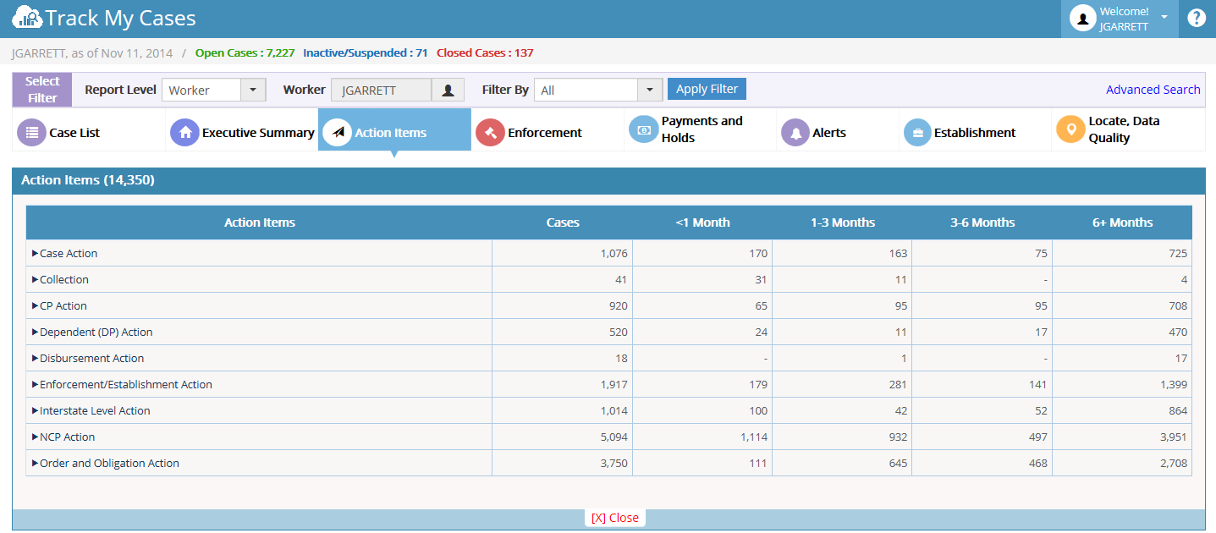Open the Payments and Holds tab
Viewport: 1216px width, 533px height.
click(x=700, y=130)
